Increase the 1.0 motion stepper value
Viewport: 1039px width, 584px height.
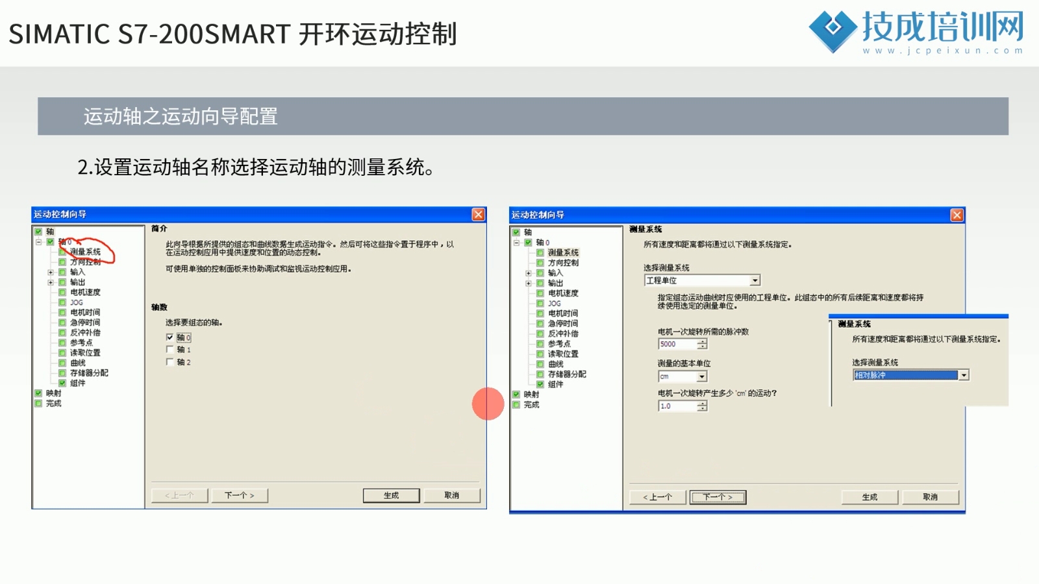point(702,403)
